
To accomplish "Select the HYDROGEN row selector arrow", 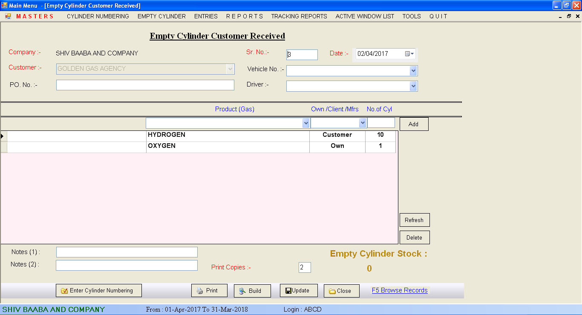I will [3, 136].
